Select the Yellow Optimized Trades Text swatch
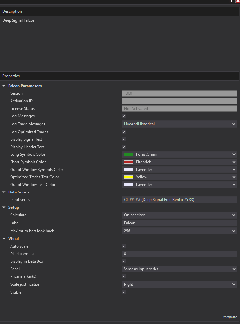The width and height of the screenshot is (240, 324). click(x=129, y=177)
